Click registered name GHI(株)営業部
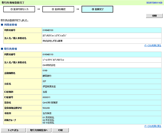164x134 pixels. [x=50, y=103]
